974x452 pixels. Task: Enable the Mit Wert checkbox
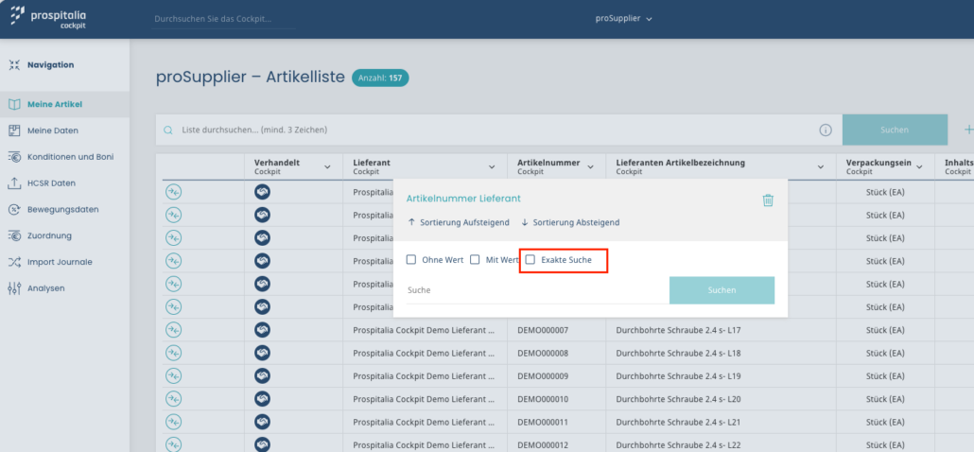pyautogui.click(x=475, y=259)
